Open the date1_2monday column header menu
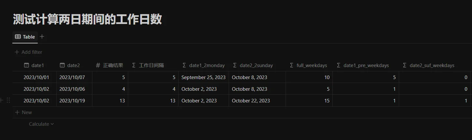The height and width of the screenshot is (140, 472). click(x=204, y=65)
